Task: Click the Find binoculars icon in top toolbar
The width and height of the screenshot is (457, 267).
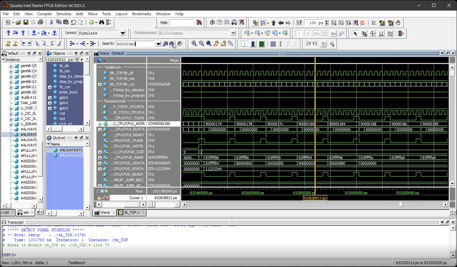Action: pos(102,23)
